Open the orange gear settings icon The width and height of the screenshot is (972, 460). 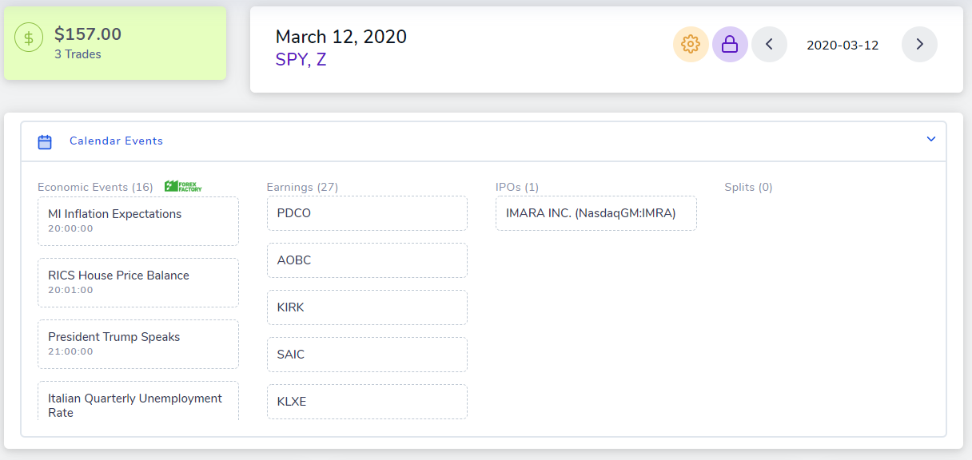[691, 45]
